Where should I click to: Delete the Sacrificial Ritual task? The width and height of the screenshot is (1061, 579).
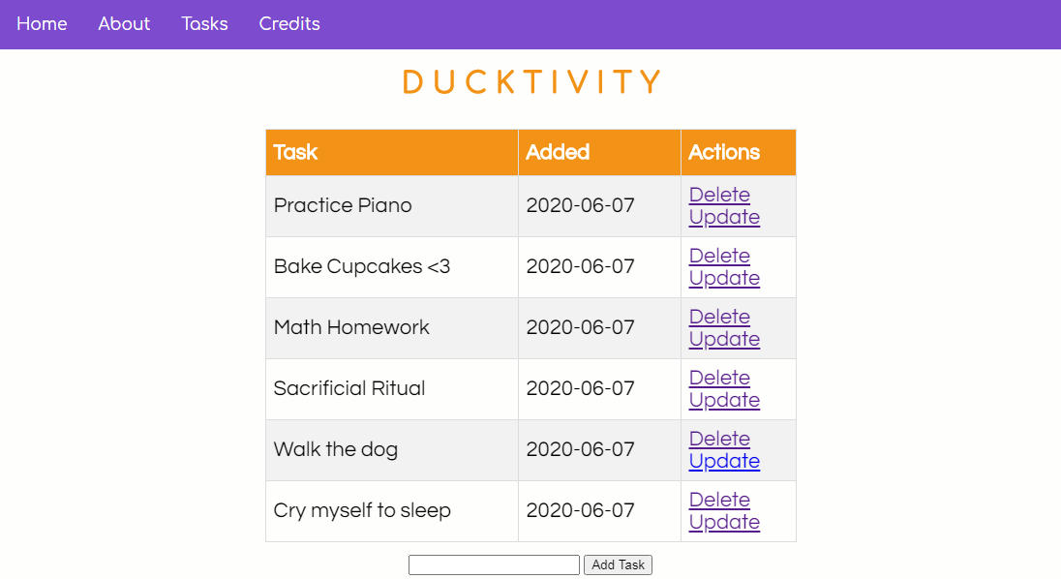click(719, 378)
